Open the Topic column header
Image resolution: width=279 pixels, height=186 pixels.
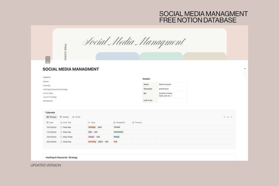tap(91, 122)
